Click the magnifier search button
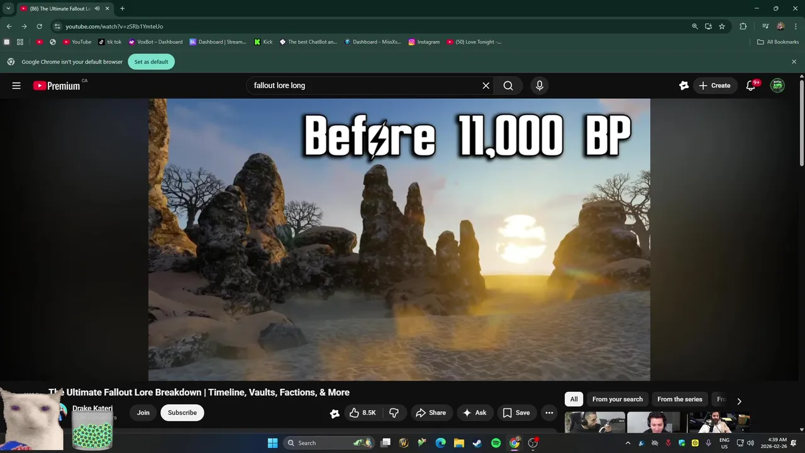This screenshot has height=453, width=805. (x=508, y=86)
